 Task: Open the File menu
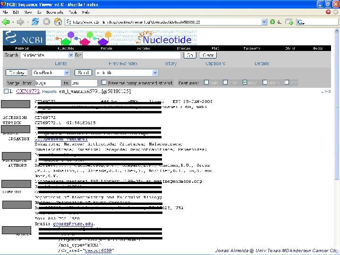click(x=5, y=12)
